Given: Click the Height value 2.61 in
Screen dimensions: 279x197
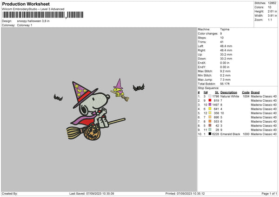Looking at the screenshot, I should coord(272,11).
